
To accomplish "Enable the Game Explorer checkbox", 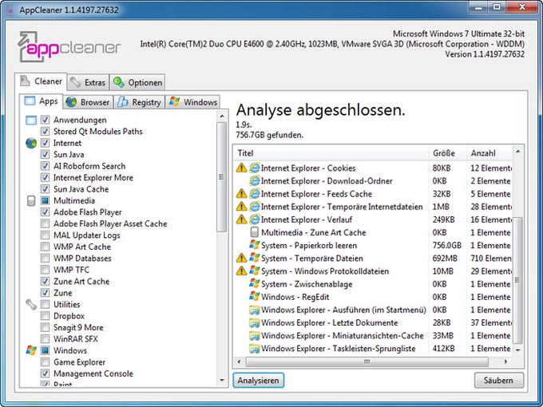I will pos(45,362).
